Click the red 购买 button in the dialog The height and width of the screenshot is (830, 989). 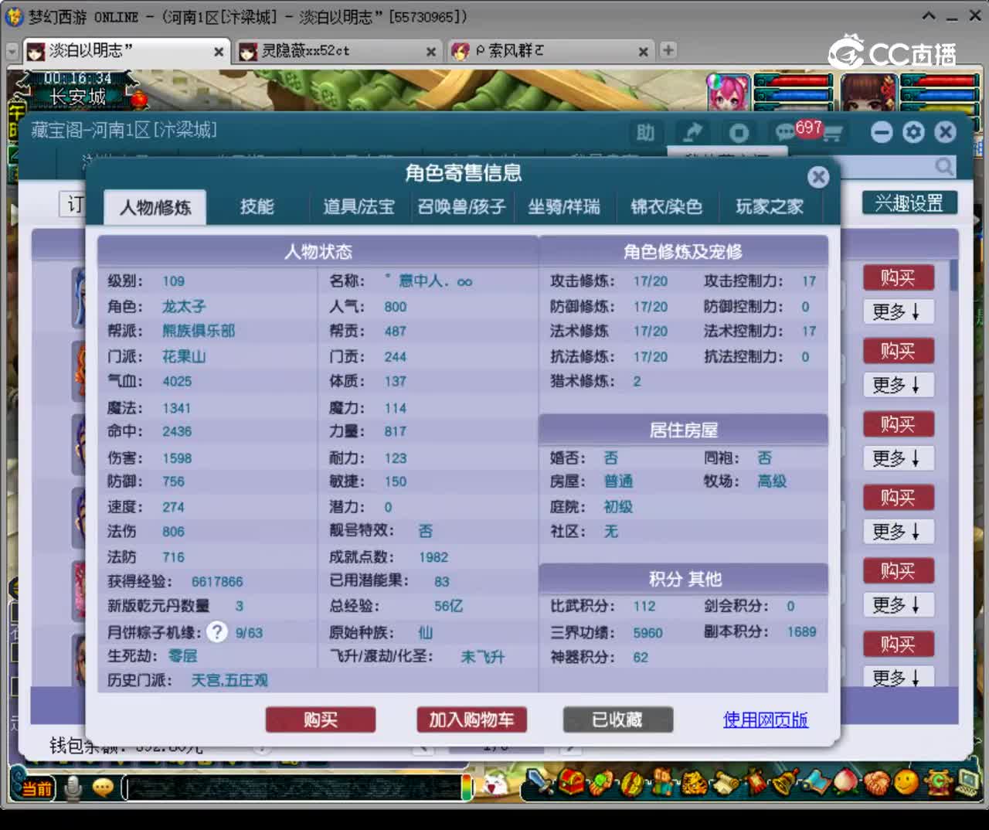(321, 719)
